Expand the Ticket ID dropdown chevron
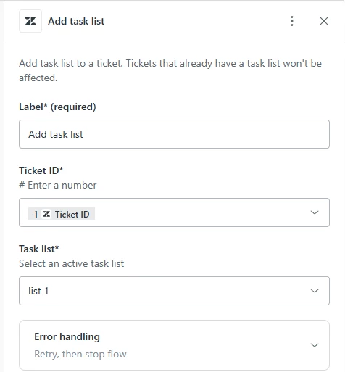345x372 pixels. tap(315, 212)
